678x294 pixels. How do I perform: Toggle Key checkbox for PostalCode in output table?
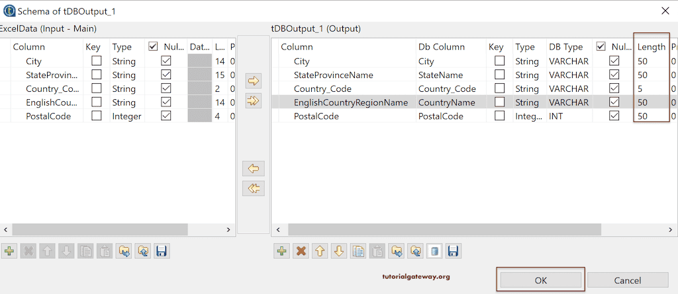click(x=499, y=116)
